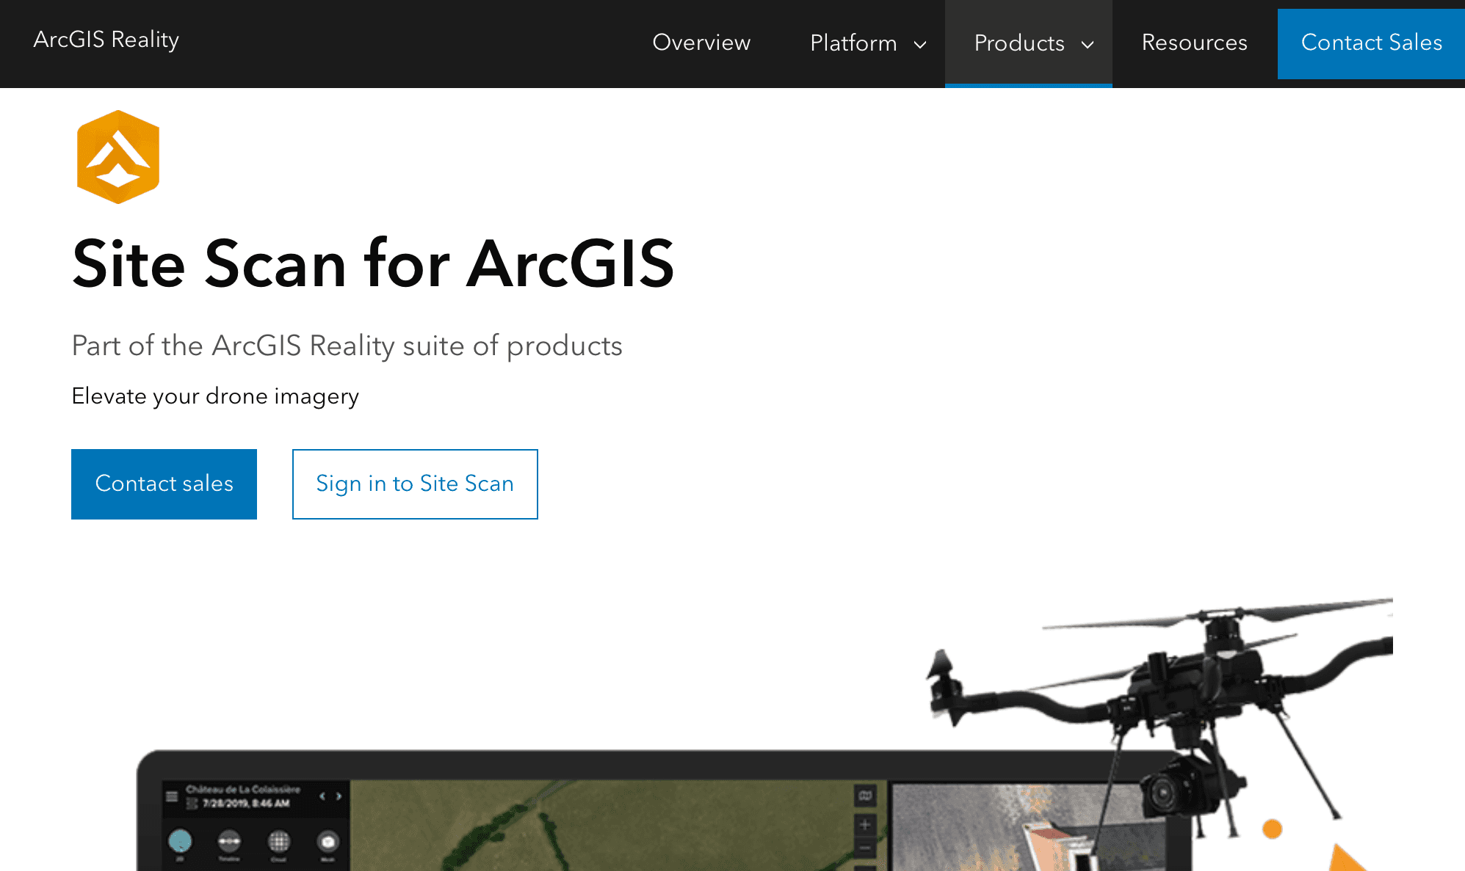Click the Site Scan for ArcGIS heading
The height and width of the screenshot is (871, 1465).
[x=373, y=264]
